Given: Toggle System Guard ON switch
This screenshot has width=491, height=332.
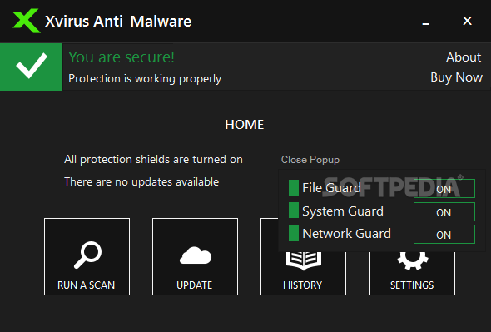Looking at the screenshot, I should pos(444,212).
